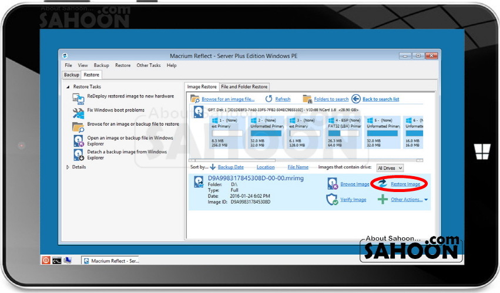Click the Folders to search icon
The height and width of the screenshot is (293, 500).
pyautogui.click(x=307, y=99)
